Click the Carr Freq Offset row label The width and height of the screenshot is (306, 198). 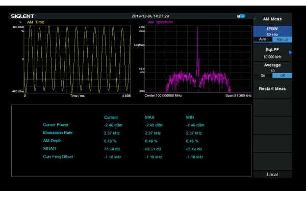pyautogui.click(x=59, y=157)
